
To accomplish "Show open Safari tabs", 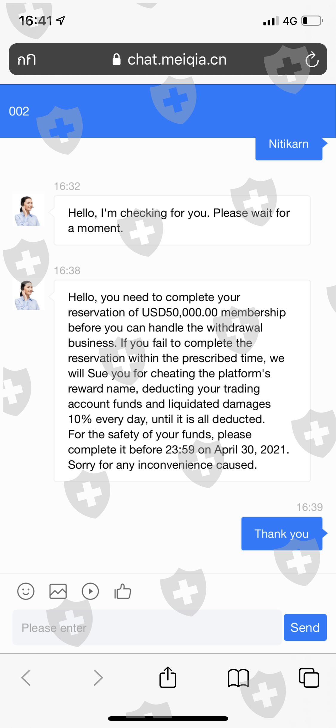I will click(309, 677).
